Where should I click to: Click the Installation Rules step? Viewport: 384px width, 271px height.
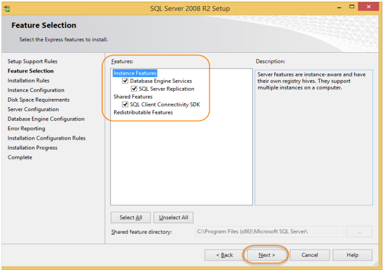[29, 80]
